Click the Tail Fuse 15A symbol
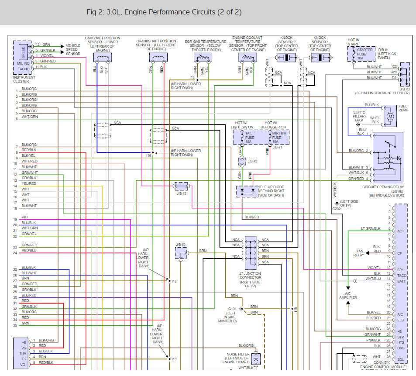 point(242,138)
